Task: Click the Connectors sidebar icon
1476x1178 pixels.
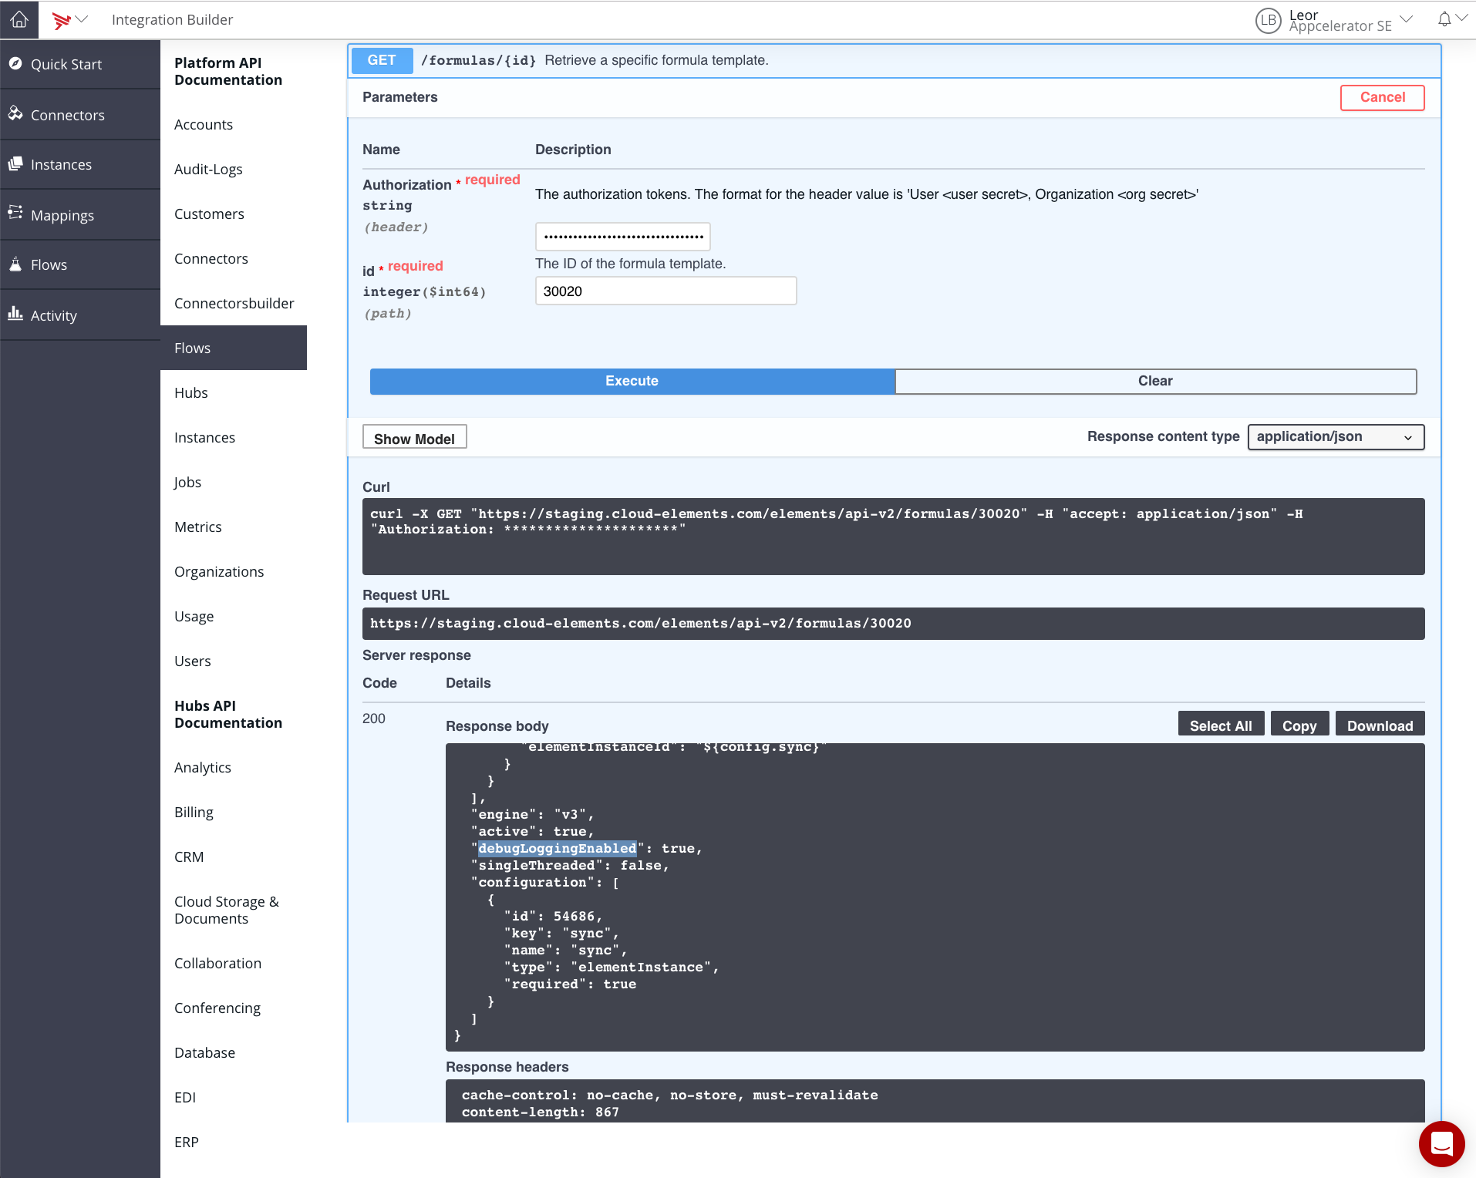Action: tap(15, 114)
